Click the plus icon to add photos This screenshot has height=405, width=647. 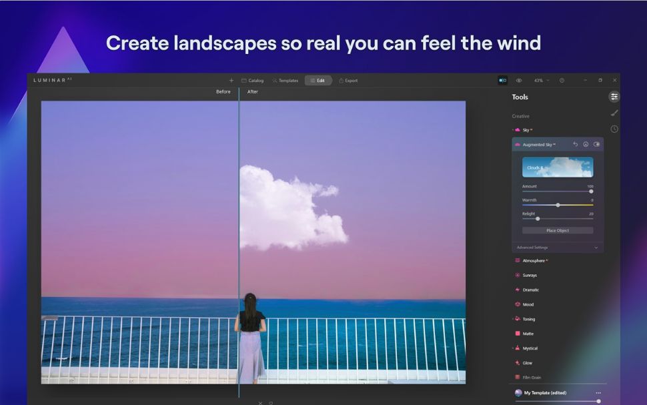tap(231, 81)
